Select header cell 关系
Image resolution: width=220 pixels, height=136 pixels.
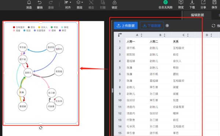point(183,42)
